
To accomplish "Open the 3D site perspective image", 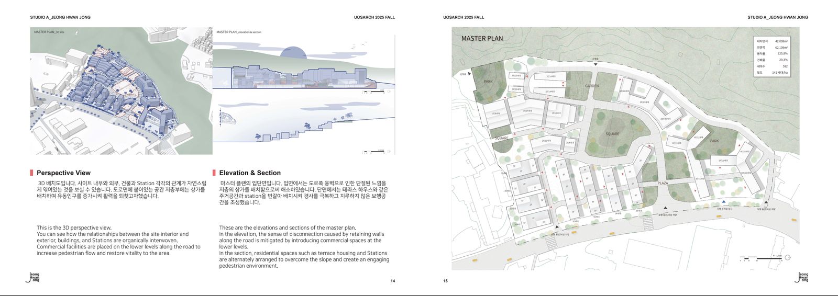I will click(121, 91).
